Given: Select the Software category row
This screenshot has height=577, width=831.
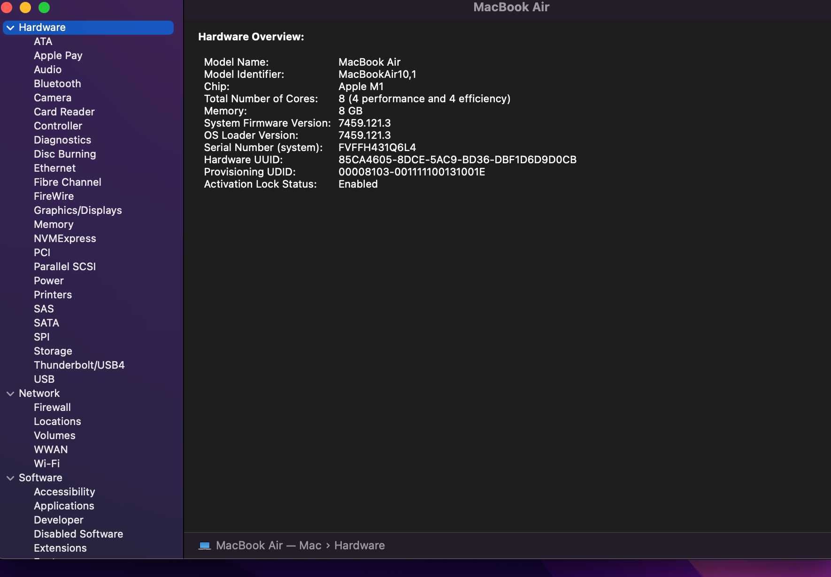Looking at the screenshot, I should (88, 478).
